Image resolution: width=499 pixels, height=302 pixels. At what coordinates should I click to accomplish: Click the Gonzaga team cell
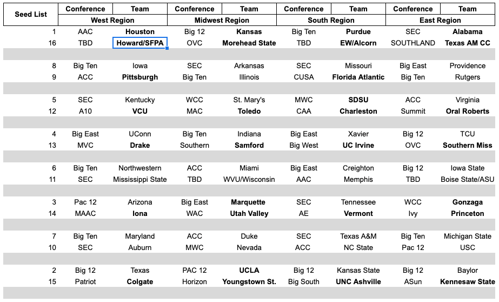(468, 202)
